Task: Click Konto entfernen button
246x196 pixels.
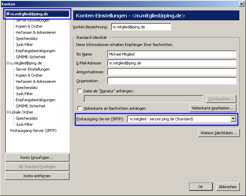Action: 37,176
